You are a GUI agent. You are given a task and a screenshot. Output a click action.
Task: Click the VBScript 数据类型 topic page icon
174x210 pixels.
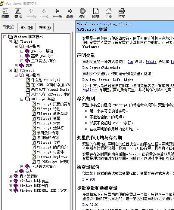[x=34, y=114]
